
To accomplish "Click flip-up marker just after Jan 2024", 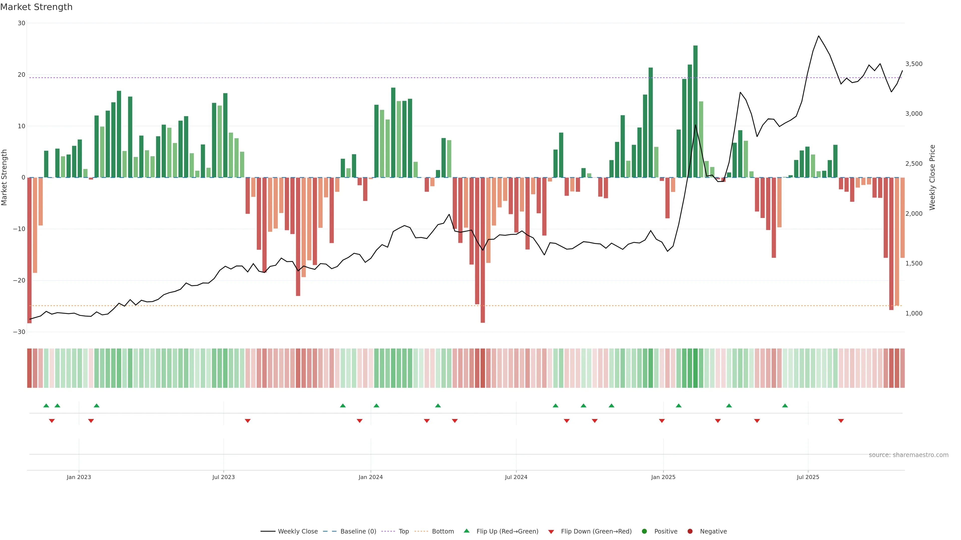I will point(376,405).
